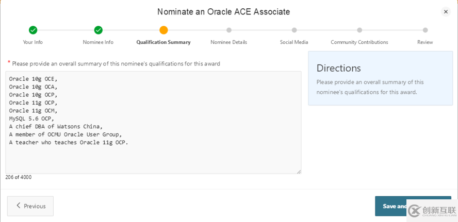Click the line 'Oracle 10g OCA,'
The image size is (458, 222).
pyautogui.click(x=33, y=87)
